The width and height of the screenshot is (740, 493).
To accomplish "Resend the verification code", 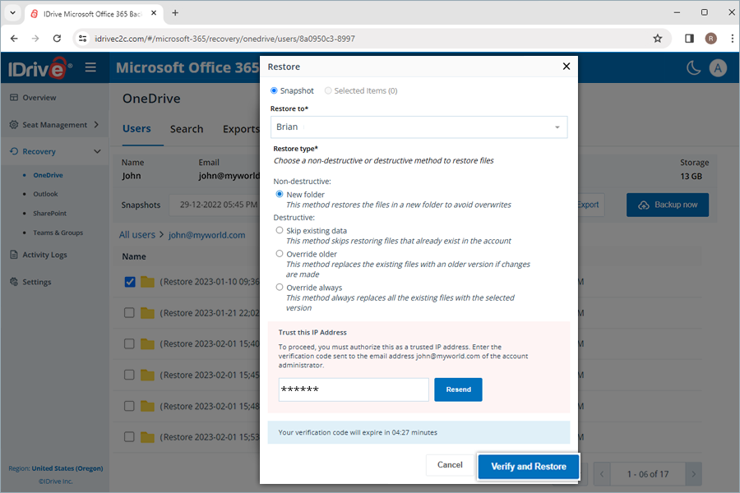I will tap(458, 389).
